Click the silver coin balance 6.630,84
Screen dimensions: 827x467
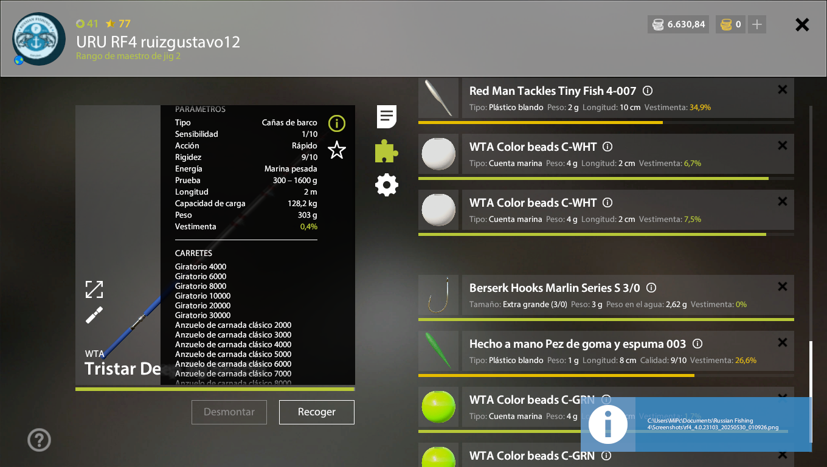tap(678, 24)
